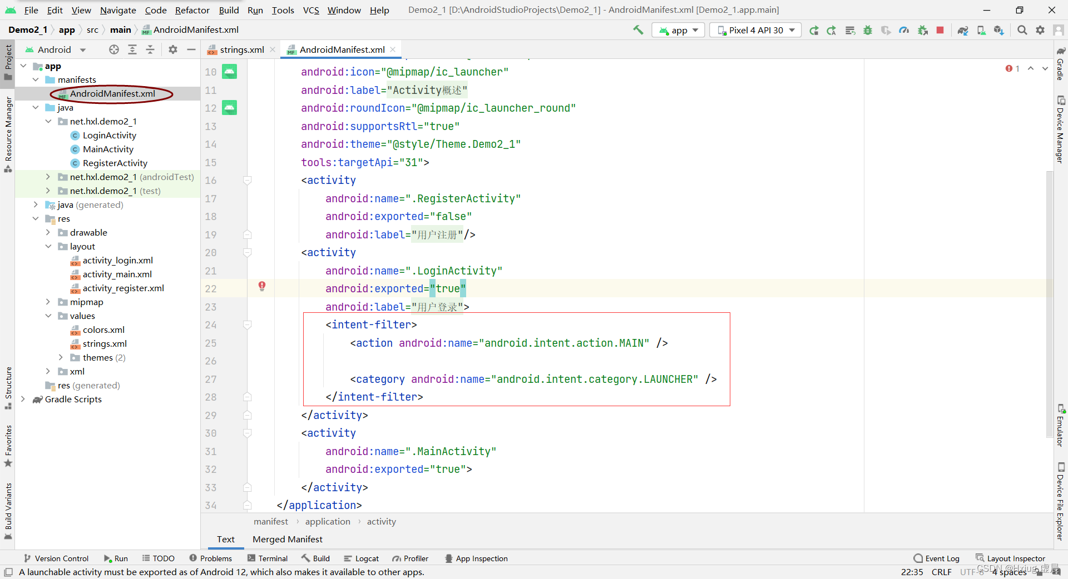Open the Device Manager toolbar icon
Viewport: 1068px width, 579px height.
pyautogui.click(x=981, y=30)
